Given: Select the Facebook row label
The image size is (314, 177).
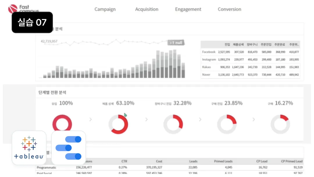Looking at the screenshot, I should [209, 52].
